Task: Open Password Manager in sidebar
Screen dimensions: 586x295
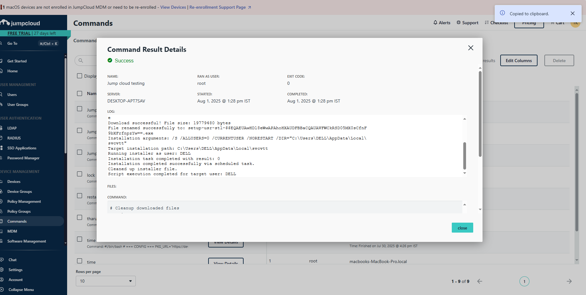Action: pyautogui.click(x=23, y=158)
